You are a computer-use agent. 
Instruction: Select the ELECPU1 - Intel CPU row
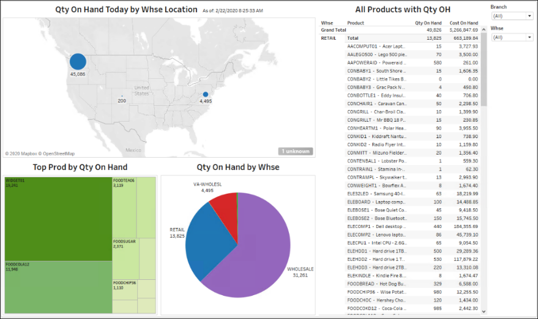tap(413, 243)
